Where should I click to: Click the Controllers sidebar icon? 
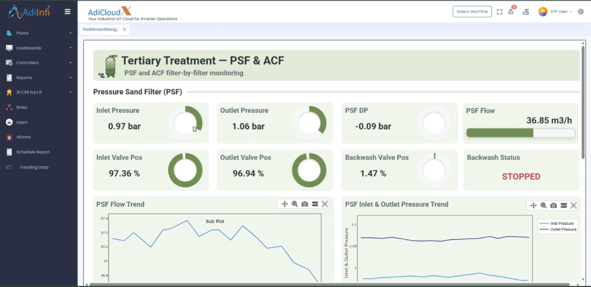tap(9, 62)
